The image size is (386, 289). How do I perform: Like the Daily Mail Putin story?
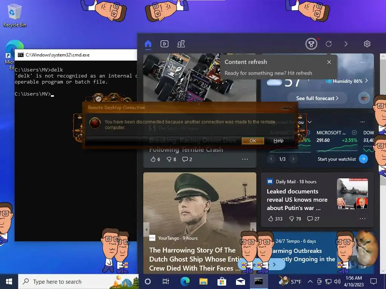tap(275, 219)
